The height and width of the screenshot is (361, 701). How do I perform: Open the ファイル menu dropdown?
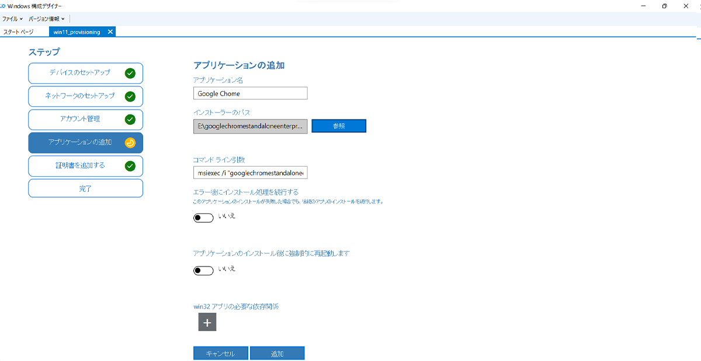pos(12,19)
